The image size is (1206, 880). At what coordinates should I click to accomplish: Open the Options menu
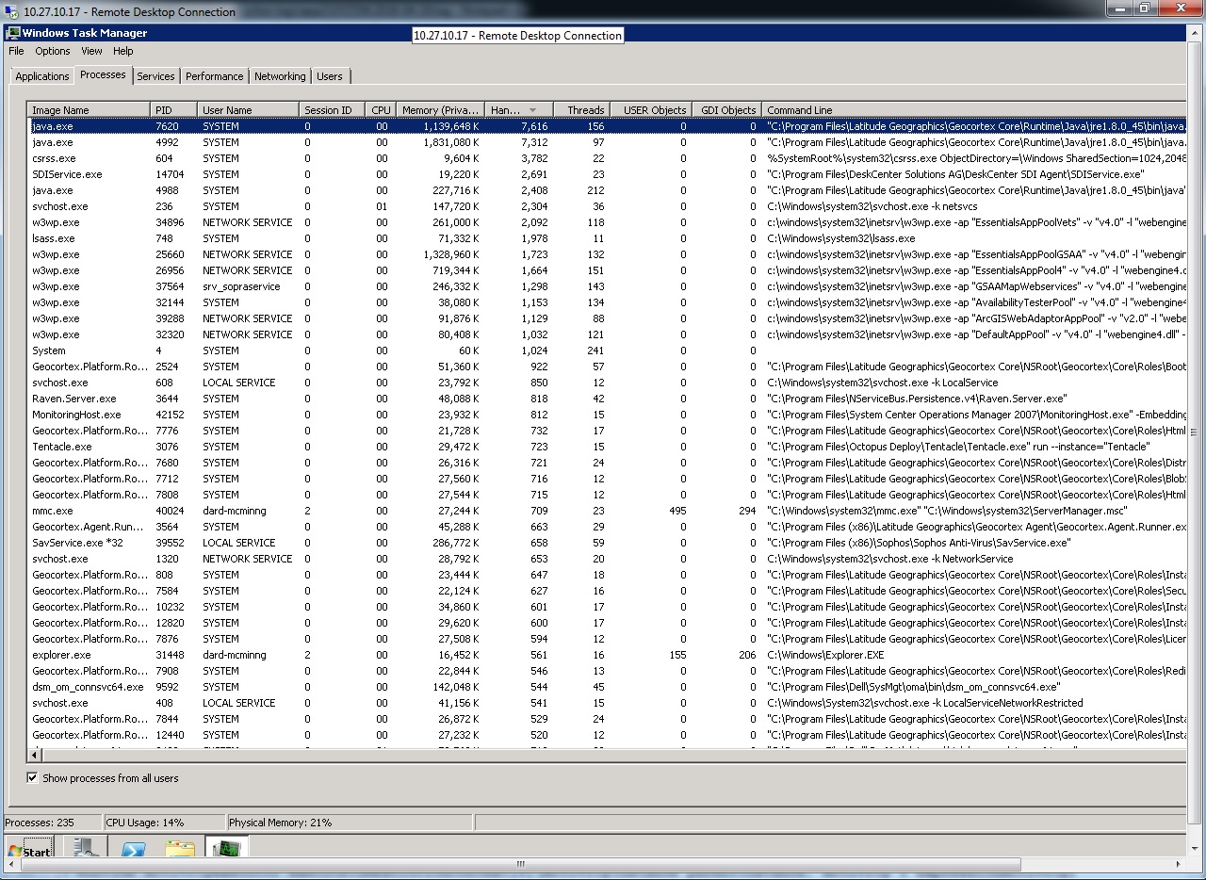pyautogui.click(x=53, y=51)
